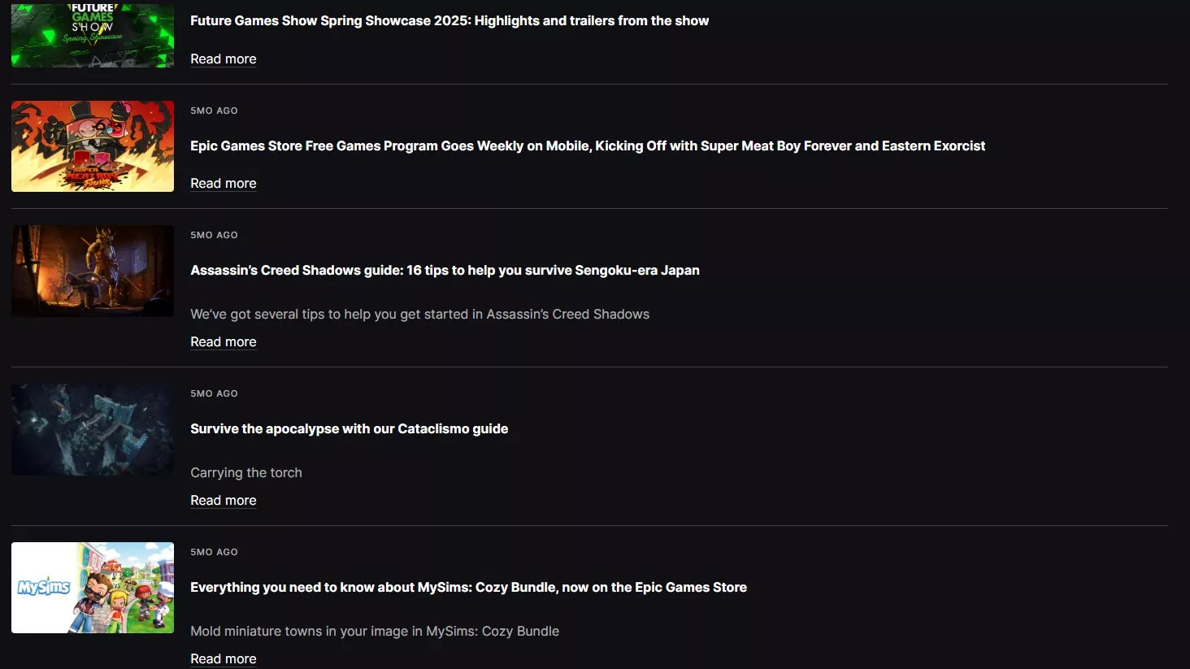This screenshot has width=1190, height=669.
Task: Open the Assassin's Creed Shadows thumbnail image
Action: (x=93, y=271)
